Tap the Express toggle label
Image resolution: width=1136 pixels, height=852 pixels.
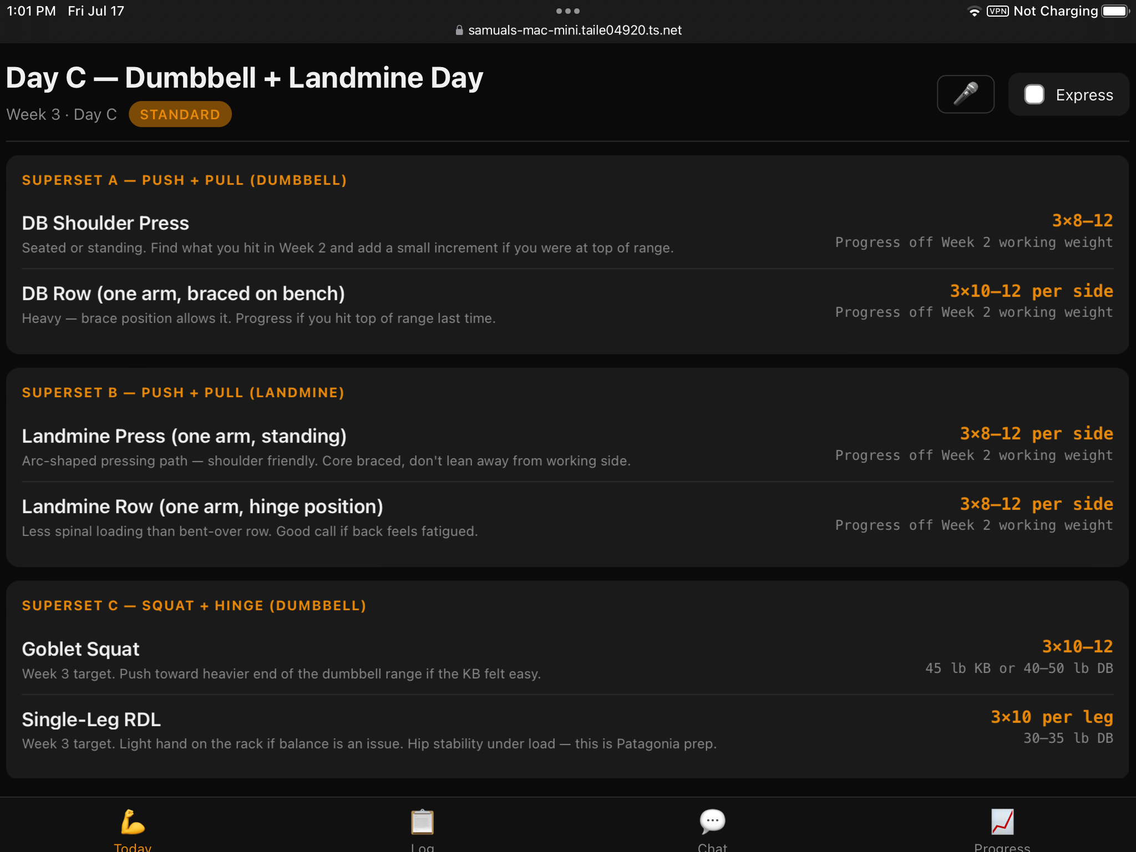[1084, 95]
